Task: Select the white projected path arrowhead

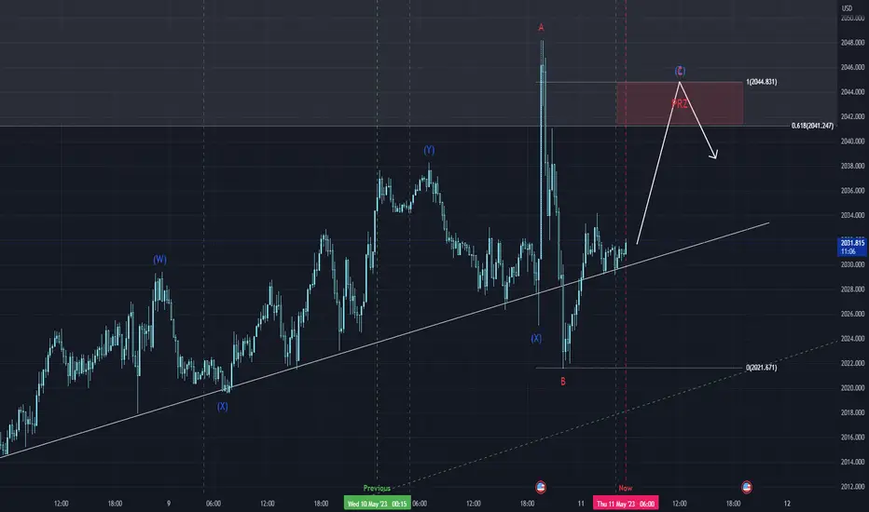Action: click(x=714, y=155)
